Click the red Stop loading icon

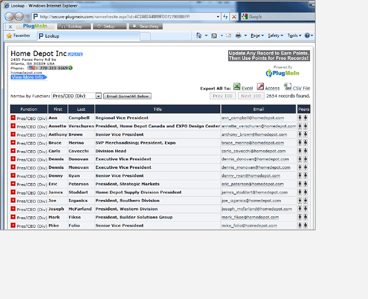coord(234,16)
